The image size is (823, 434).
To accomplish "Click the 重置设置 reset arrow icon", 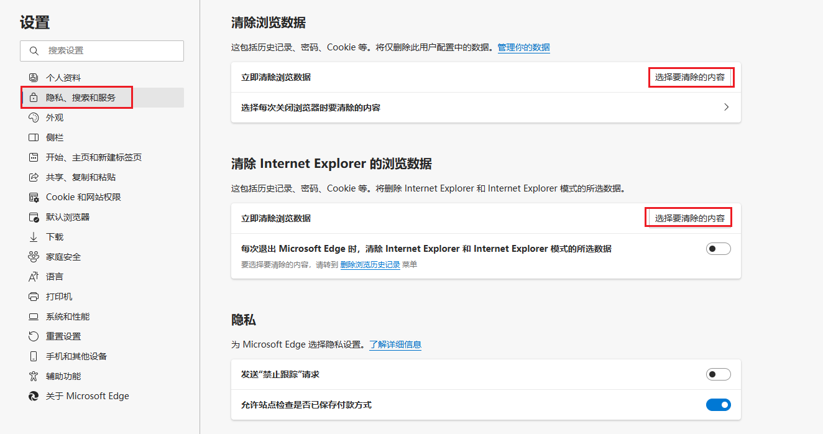I will (34, 336).
